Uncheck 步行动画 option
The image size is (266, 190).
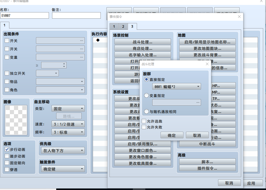click(7, 149)
